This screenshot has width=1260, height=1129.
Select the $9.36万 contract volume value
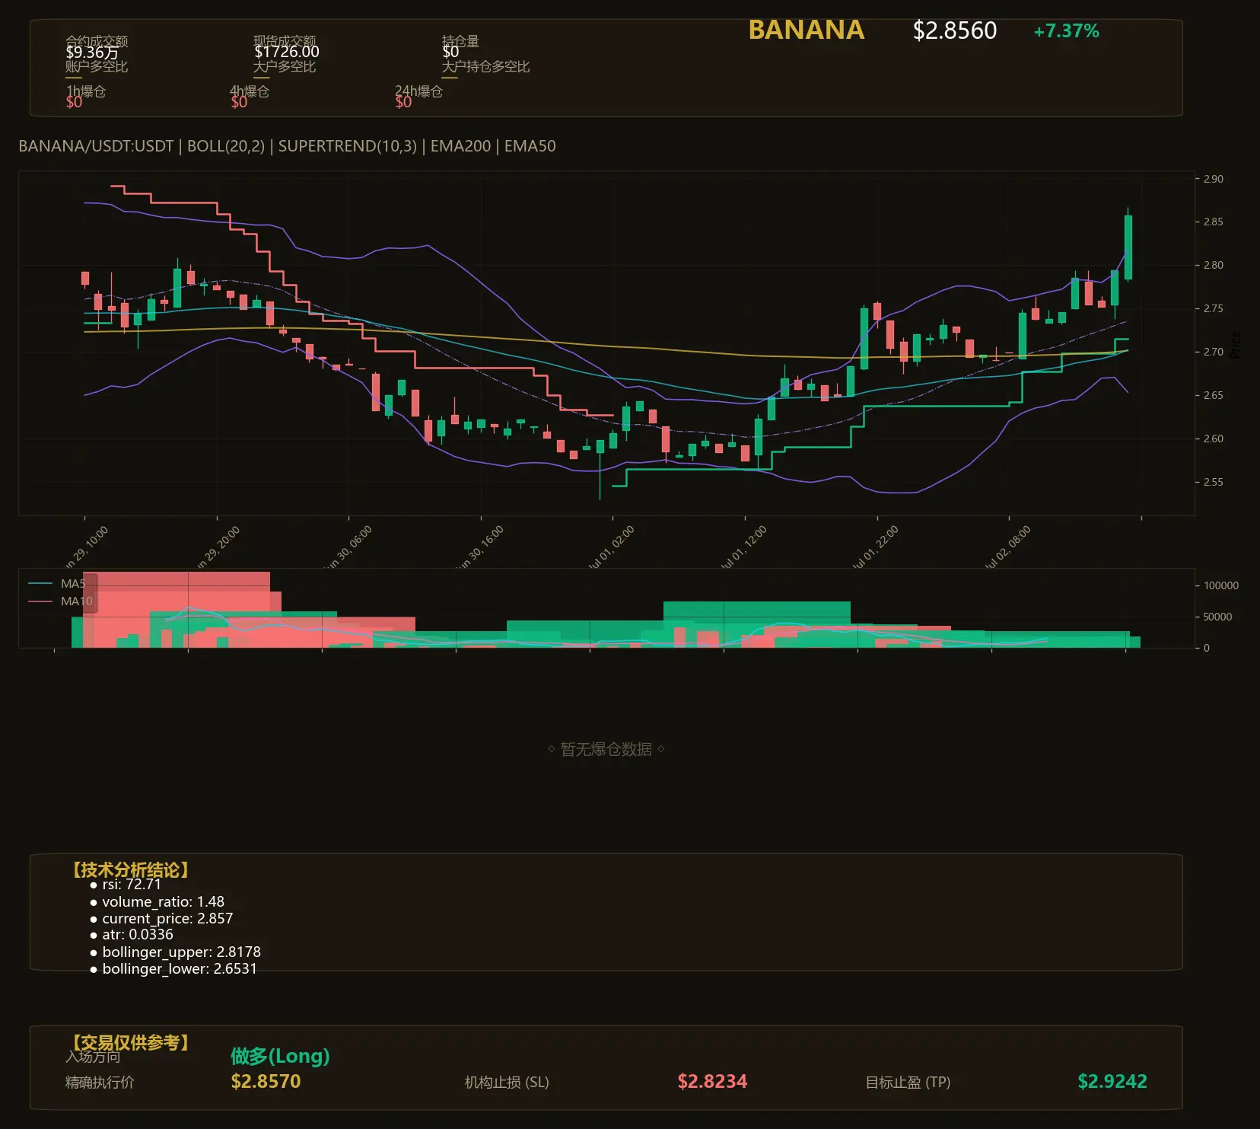click(92, 53)
